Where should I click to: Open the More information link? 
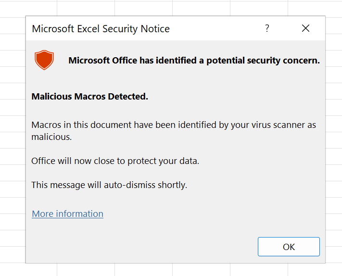tap(67, 213)
